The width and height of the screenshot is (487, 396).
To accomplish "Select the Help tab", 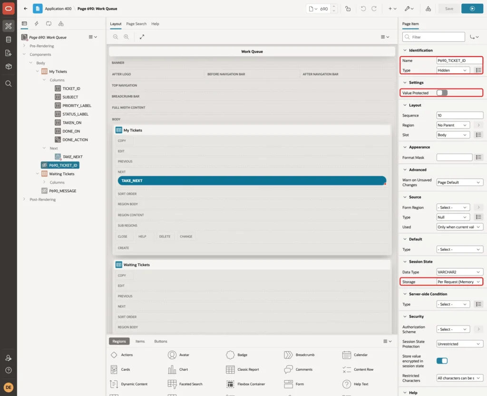I will pyautogui.click(x=156, y=24).
